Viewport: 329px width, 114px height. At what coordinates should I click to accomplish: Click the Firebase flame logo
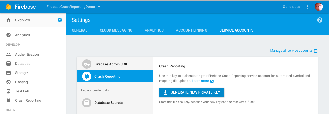pos(8,7)
